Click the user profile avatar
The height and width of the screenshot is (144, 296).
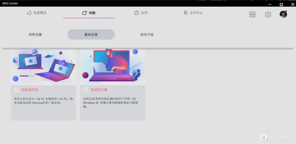pyautogui.click(x=283, y=14)
